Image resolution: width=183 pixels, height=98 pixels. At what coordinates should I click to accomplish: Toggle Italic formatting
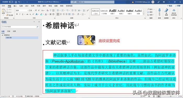[x=20, y=14]
